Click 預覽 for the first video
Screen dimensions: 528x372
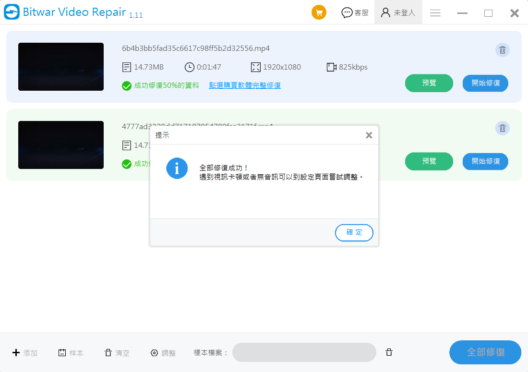[429, 83]
